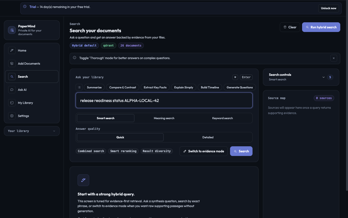Insert the Summarize prompt
The width and height of the screenshot is (348, 218).
click(x=94, y=87)
